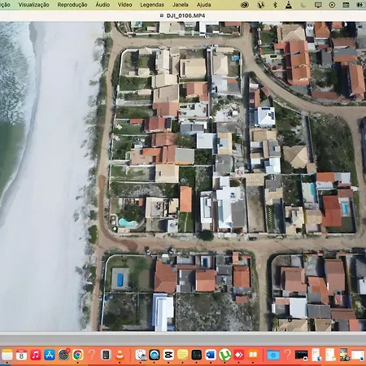Screen dimensions: 366x366
Task: Open the Áudio menu
Action: click(102, 5)
